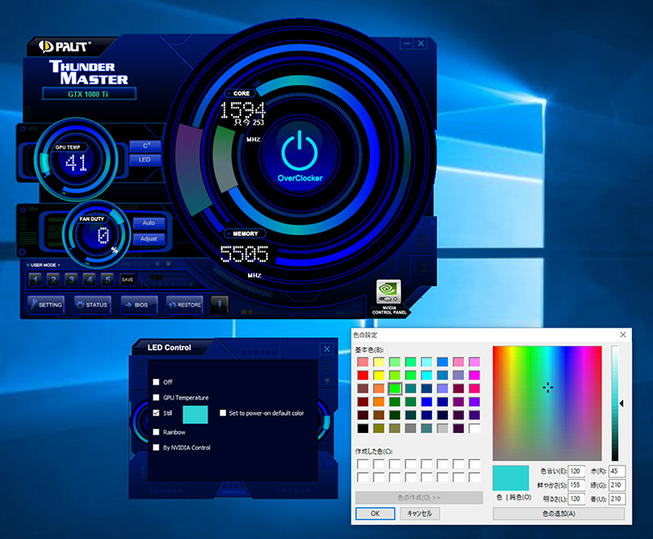This screenshot has height=539, width=653.
Task: Focus the green (緑) value field
Action: [617, 485]
